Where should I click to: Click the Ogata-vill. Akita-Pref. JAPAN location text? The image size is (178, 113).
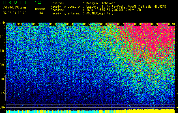pos(126,6)
